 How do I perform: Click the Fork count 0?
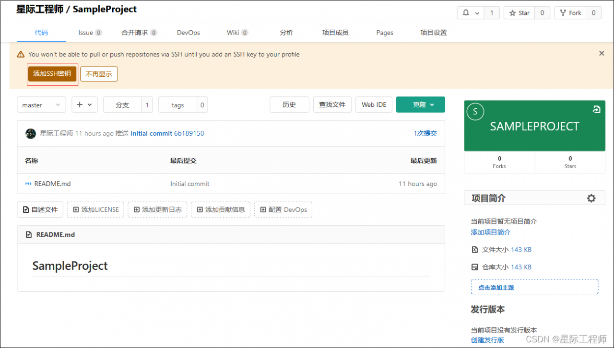(x=594, y=13)
